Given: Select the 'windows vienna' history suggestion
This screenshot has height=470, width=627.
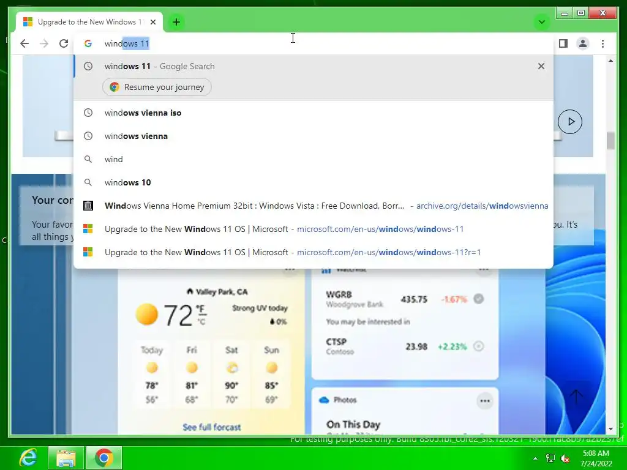Looking at the screenshot, I should click(313, 136).
